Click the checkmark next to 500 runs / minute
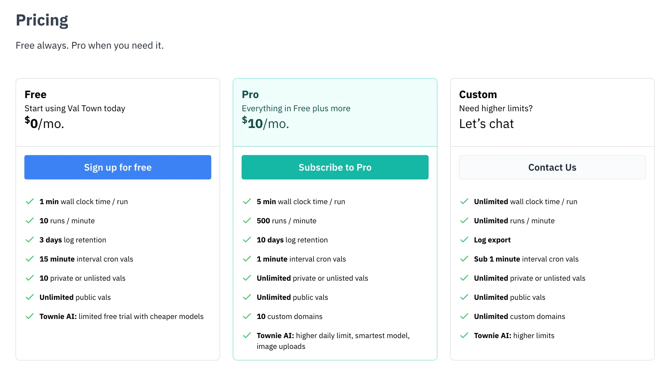This screenshot has height=378, width=671. click(247, 220)
